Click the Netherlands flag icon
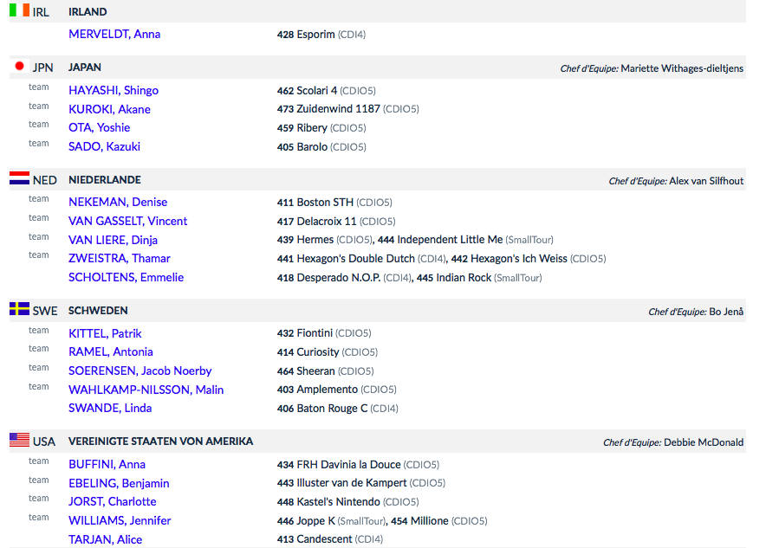 [20, 178]
